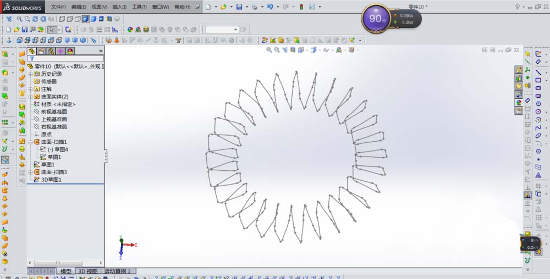Click the Swept Surface icon in left toolbar

4,191
